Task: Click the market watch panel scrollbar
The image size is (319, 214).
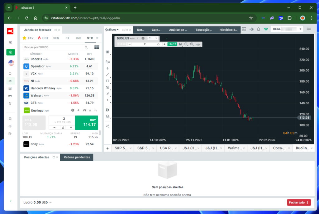Action: pos(100,133)
